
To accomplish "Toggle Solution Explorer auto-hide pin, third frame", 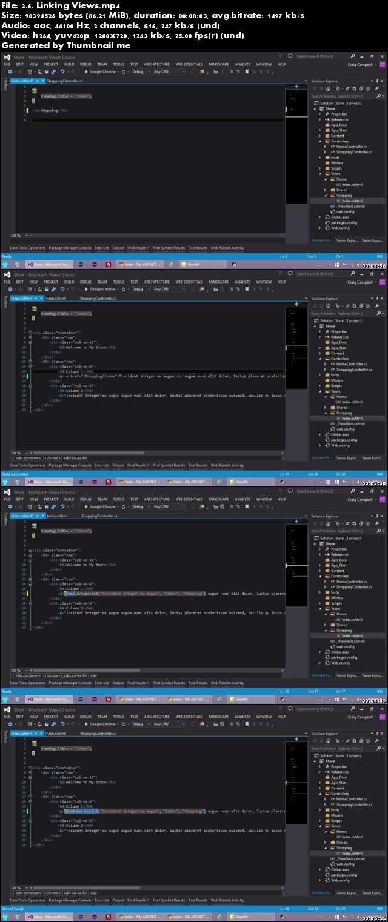I will click(378, 516).
